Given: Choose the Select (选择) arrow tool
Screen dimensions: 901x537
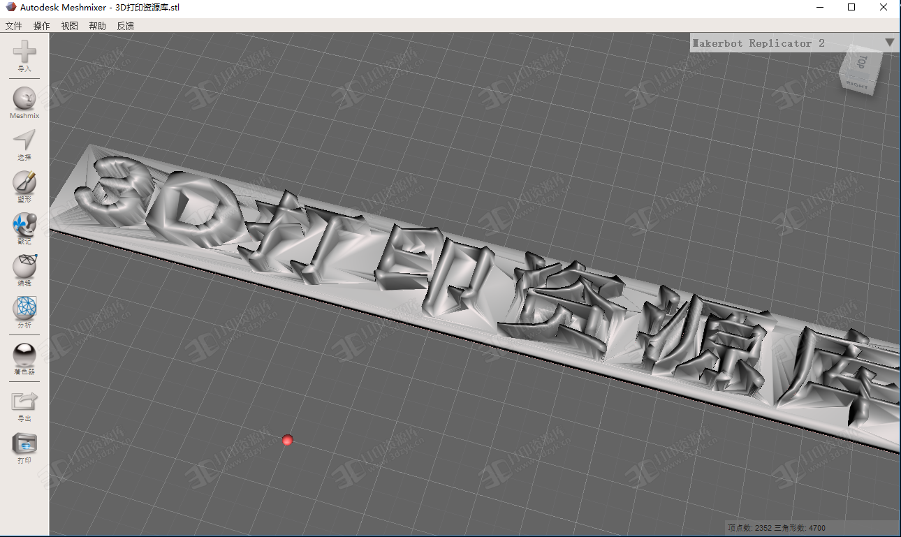Looking at the screenshot, I should 24,140.
